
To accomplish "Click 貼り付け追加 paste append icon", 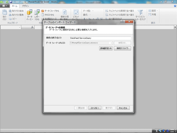I will 10,11.
